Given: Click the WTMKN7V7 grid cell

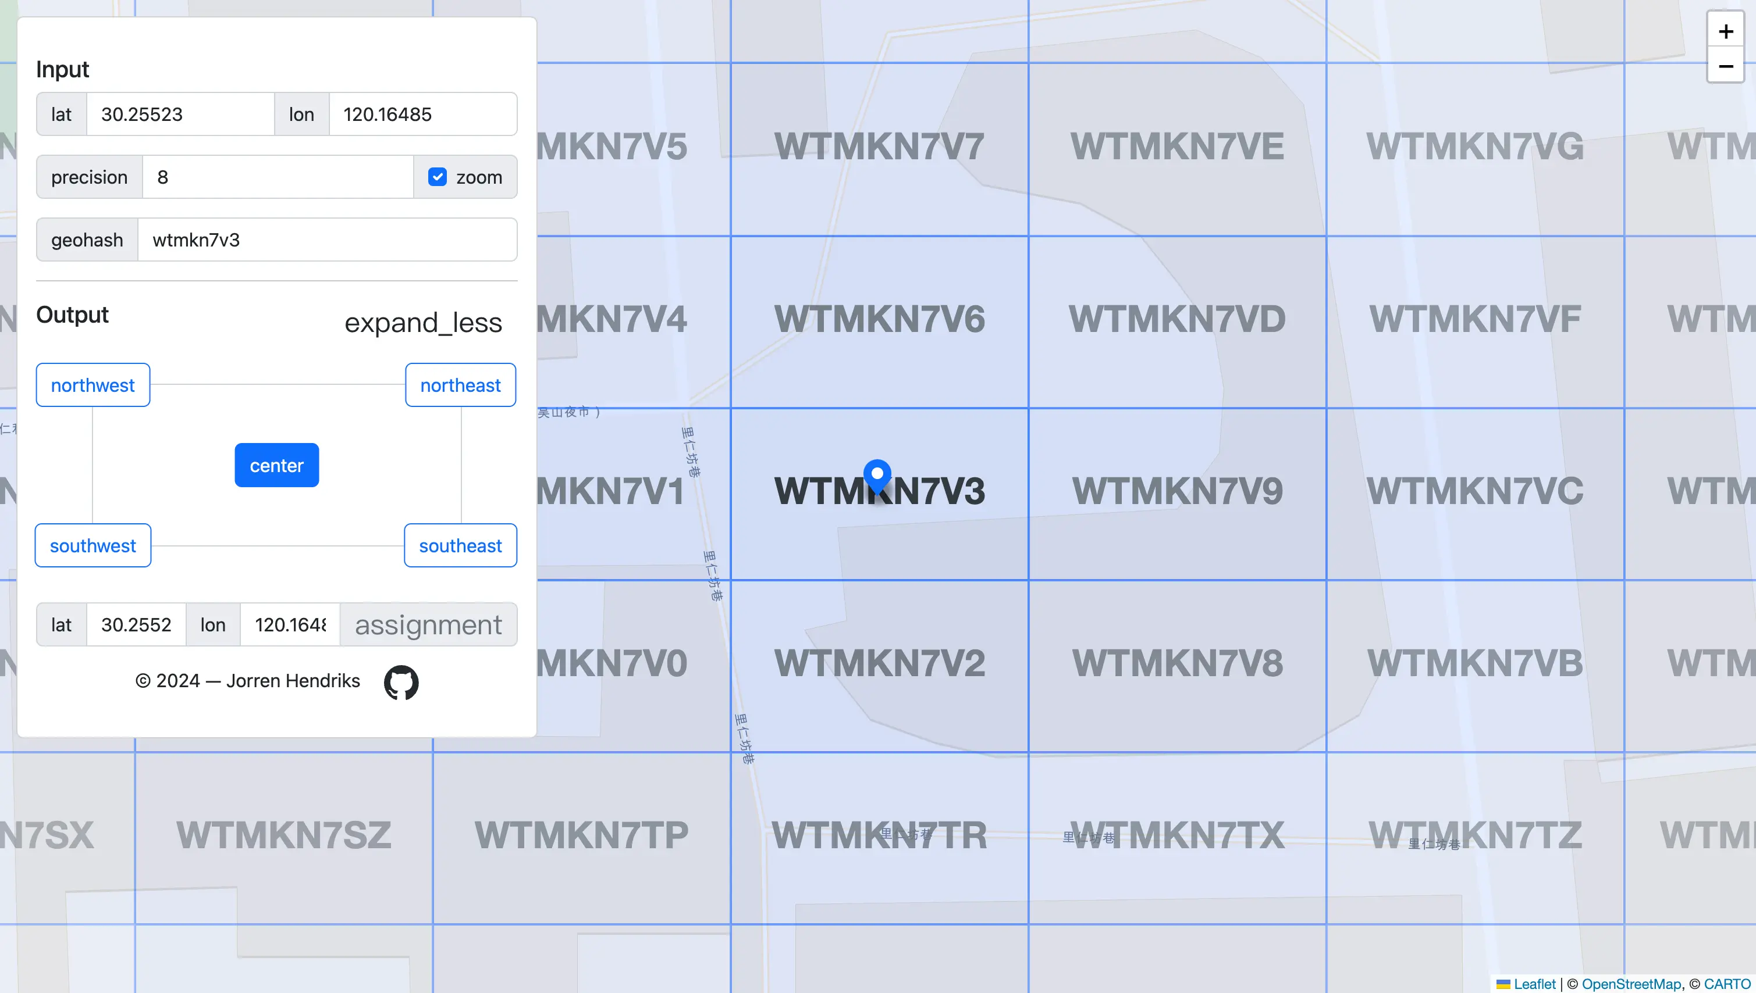Looking at the screenshot, I should 879,150.
